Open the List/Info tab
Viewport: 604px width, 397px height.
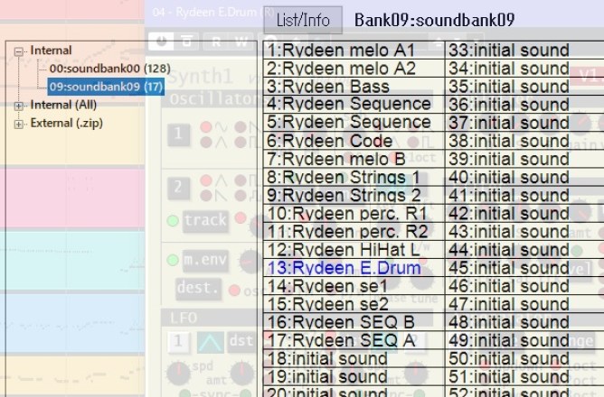point(304,20)
